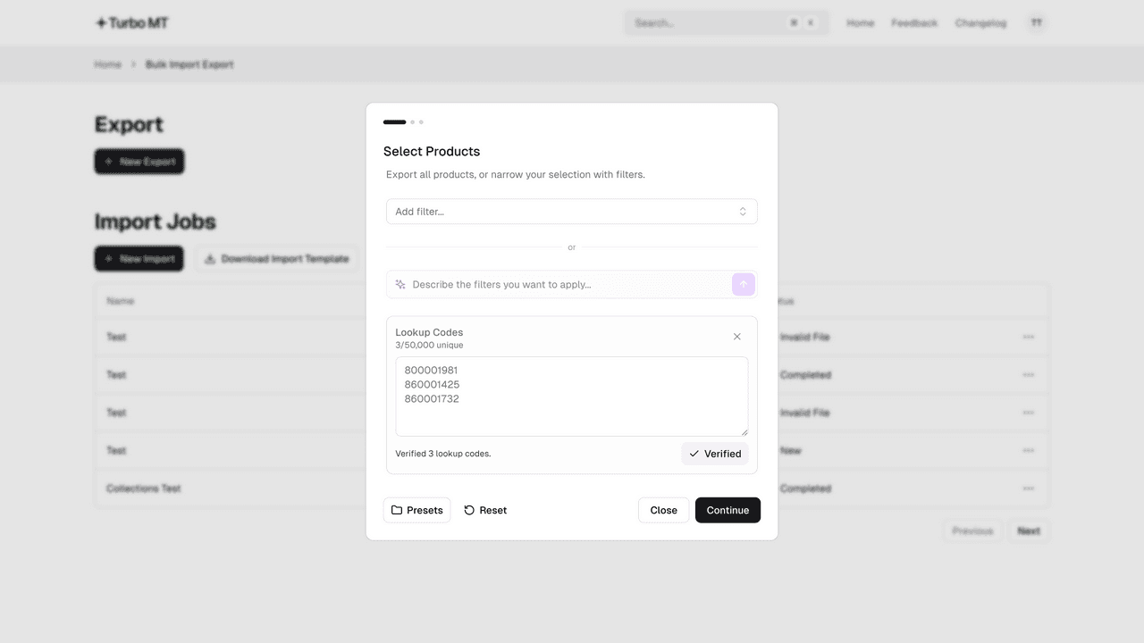Dismiss the dialog using the Close button
This screenshot has height=643, width=1144.
[663, 510]
